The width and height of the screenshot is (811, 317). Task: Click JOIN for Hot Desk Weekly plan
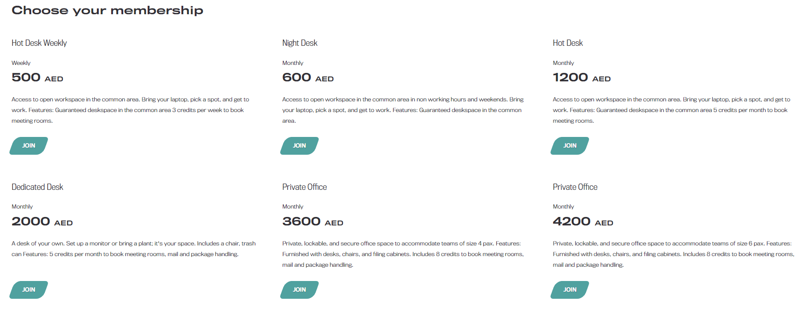point(28,145)
